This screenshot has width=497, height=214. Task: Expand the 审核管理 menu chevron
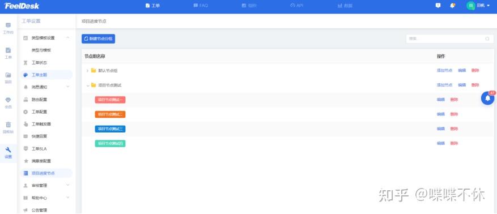68,185
